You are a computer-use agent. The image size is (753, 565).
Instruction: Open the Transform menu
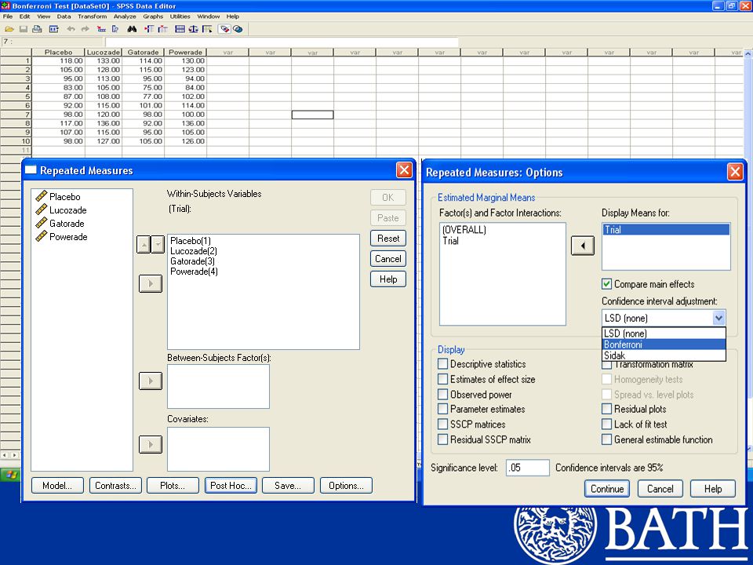point(93,16)
